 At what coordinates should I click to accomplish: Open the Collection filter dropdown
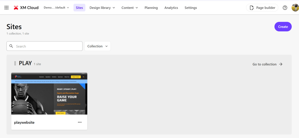click(97, 46)
